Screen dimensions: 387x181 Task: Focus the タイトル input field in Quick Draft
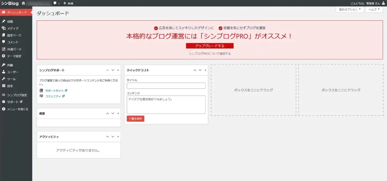coord(166,86)
